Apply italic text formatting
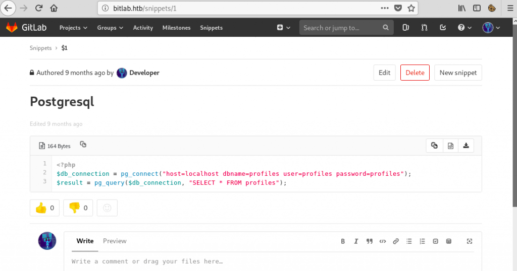 tap(356, 241)
